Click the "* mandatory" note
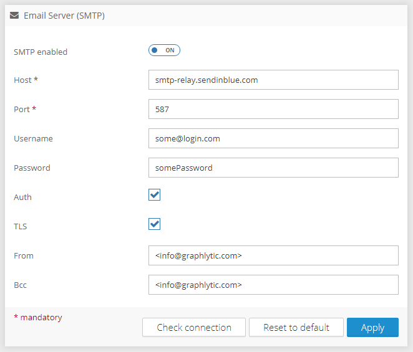 (x=38, y=318)
